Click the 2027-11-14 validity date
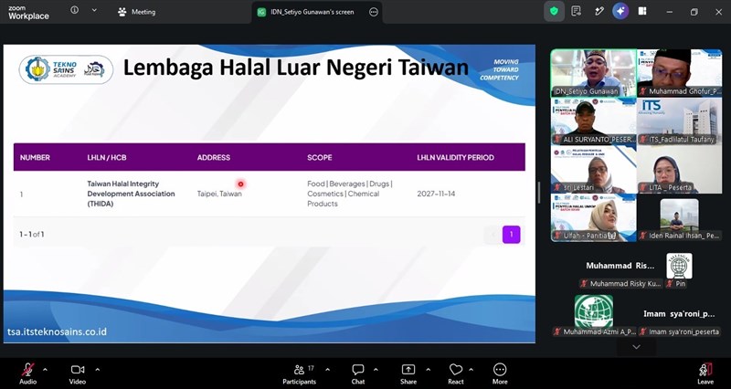This screenshot has height=389, width=731. point(436,194)
